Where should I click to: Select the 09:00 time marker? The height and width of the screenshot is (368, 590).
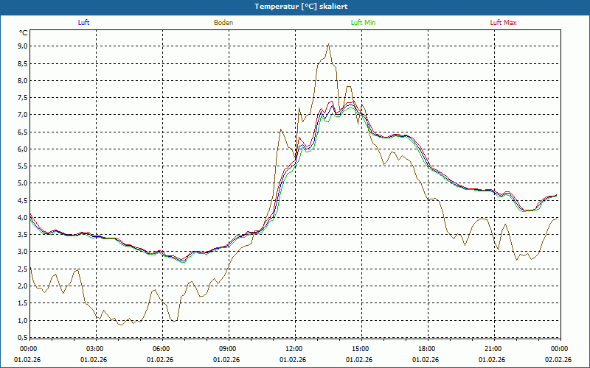(227, 349)
